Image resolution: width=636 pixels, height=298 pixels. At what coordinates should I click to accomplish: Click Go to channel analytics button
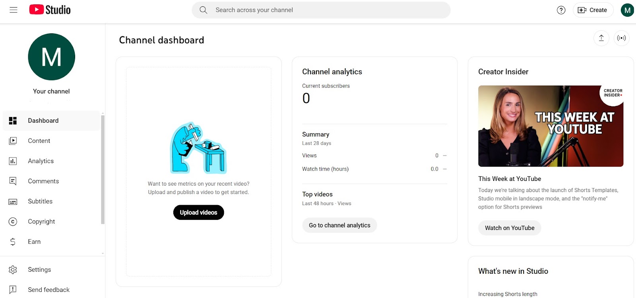(x=339, y=225)
